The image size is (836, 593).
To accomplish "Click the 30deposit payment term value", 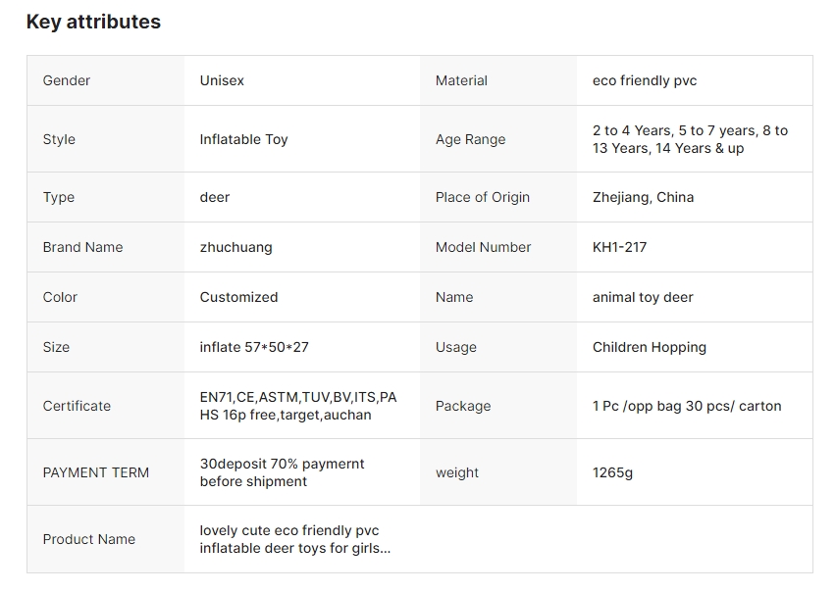I will [x=282, y=472].
